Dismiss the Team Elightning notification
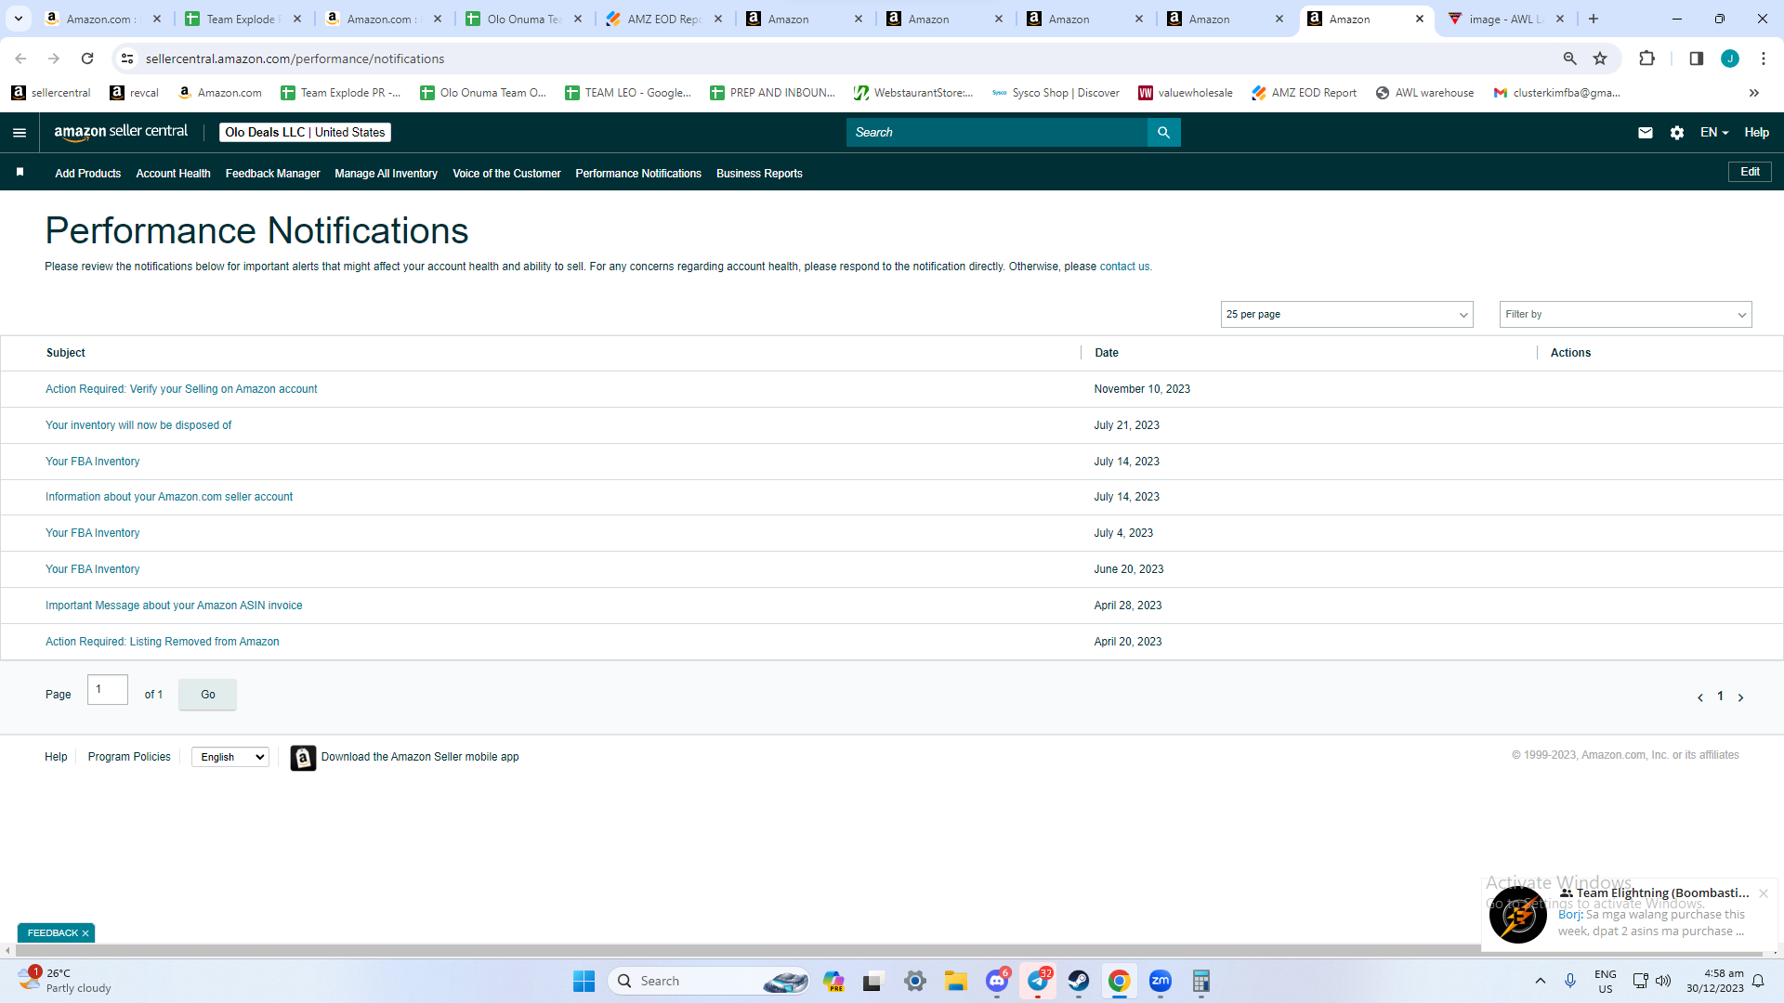 [1764, 893]
